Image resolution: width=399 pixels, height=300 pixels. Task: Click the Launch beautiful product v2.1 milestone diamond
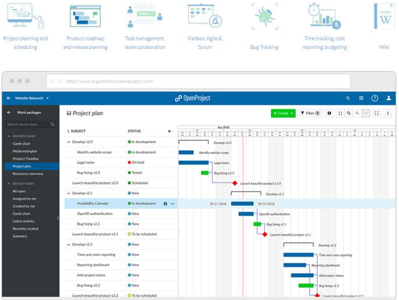[265, 234]
